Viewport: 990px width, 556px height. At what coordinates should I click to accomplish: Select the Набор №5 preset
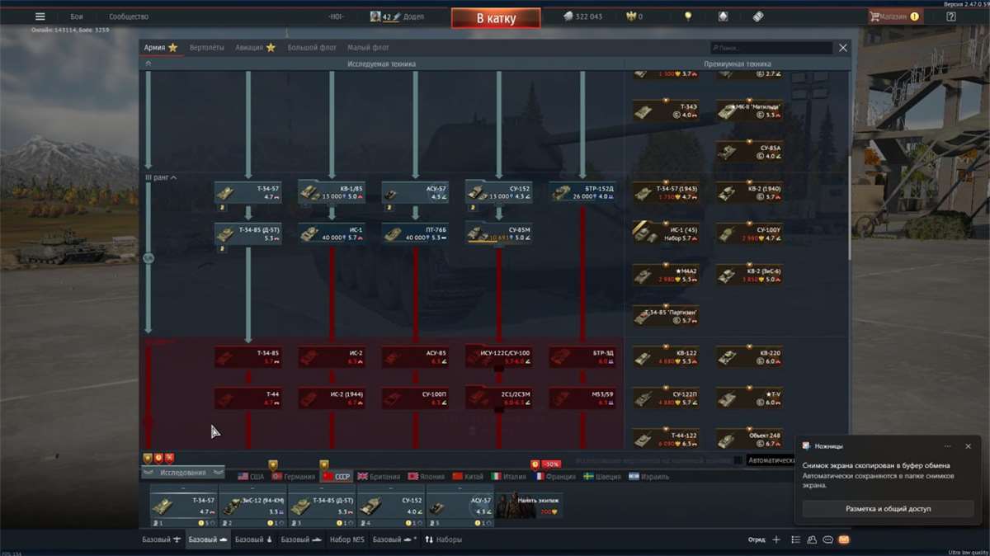click(x=346, y=540)
